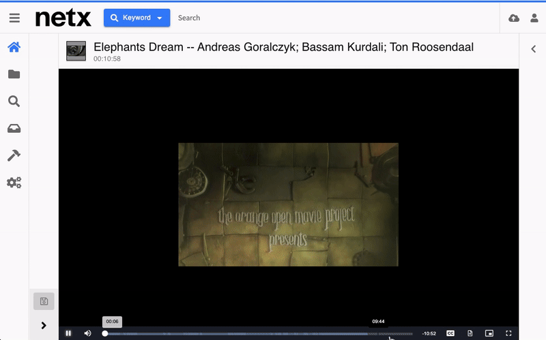This screenshot has height=340, width=546.
Task: Open the hammer tools sidebar icon
Action: pos(14,155)
